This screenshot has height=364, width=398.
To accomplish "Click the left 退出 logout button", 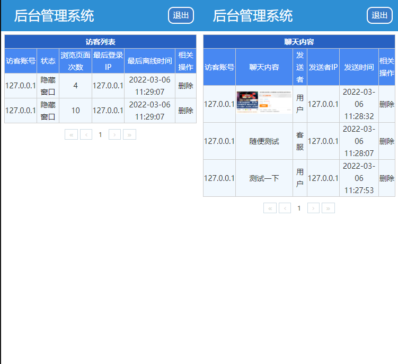I will (181, 15).
